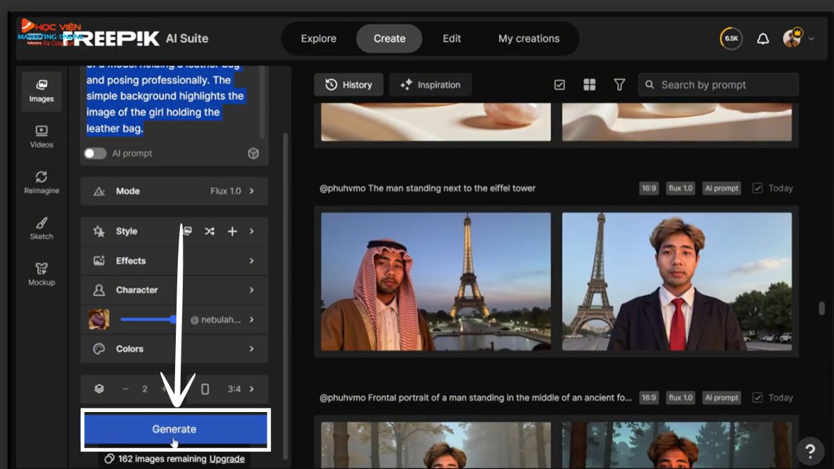This screenshot has height=469, width=834.
Task: Click the Generate button
Action: (x=175, y=429)
